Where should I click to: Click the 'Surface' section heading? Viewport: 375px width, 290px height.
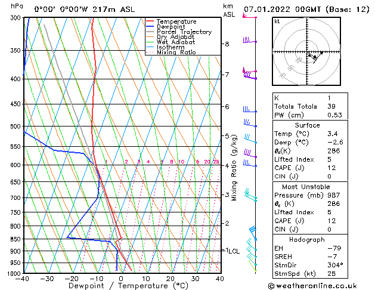(x=307, y=125)
